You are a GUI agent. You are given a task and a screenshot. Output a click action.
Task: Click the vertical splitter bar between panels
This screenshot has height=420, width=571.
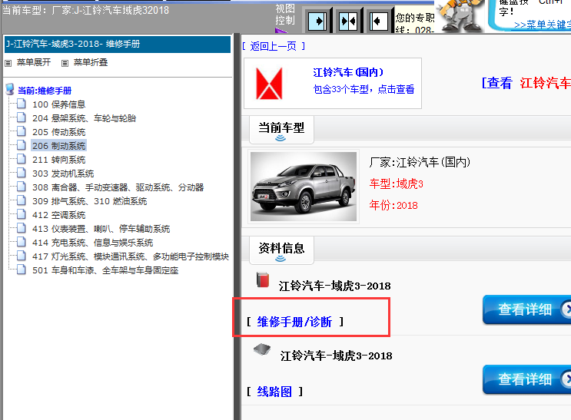point(237,227)
